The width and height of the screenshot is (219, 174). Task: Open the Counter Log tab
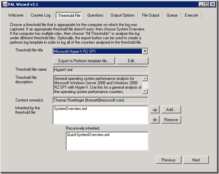point(41,15)
